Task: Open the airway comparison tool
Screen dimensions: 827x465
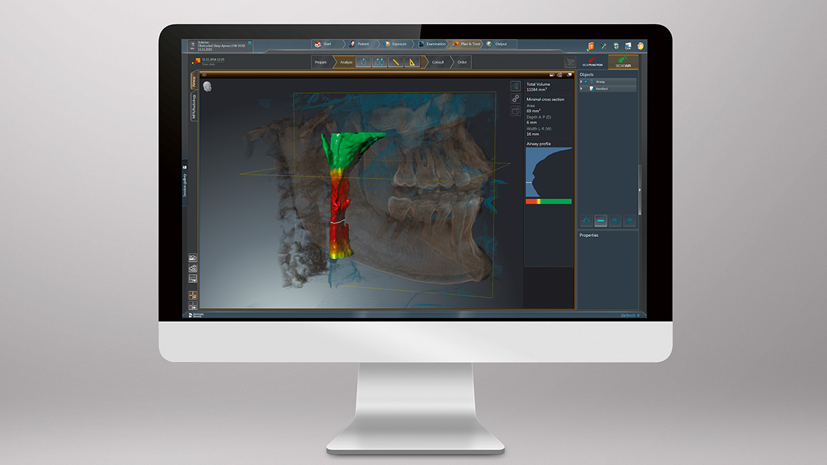Action: 380,62
